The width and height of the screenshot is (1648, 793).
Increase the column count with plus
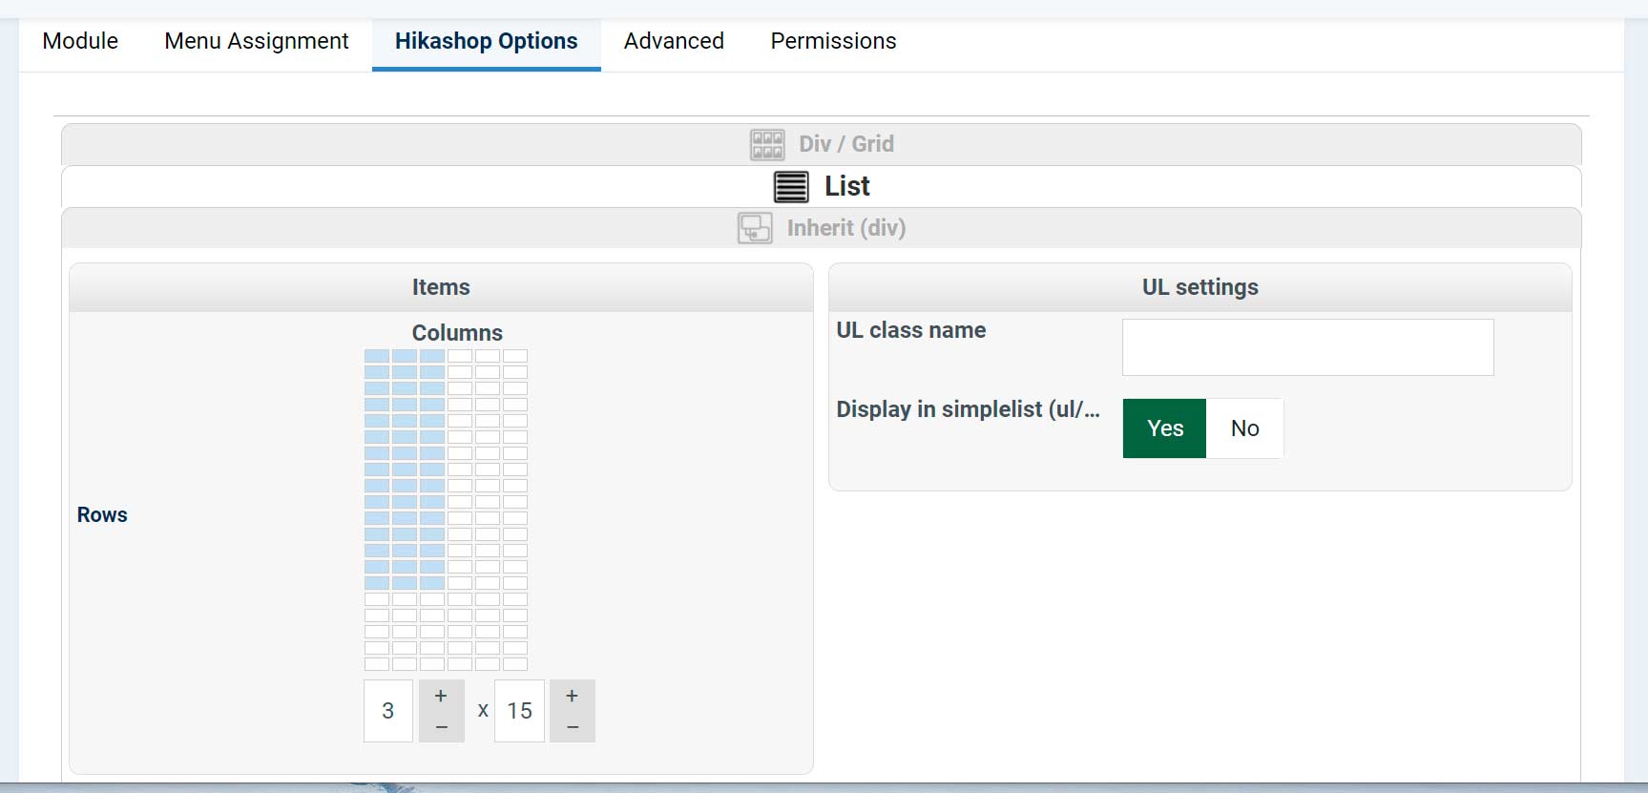pyautogui.click(x=441, y=697)
